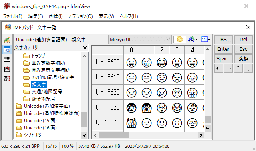256x151 pixels.
Task: Open the 表示(V) menu
Action: pyautogui.click(x=106, y=16)
